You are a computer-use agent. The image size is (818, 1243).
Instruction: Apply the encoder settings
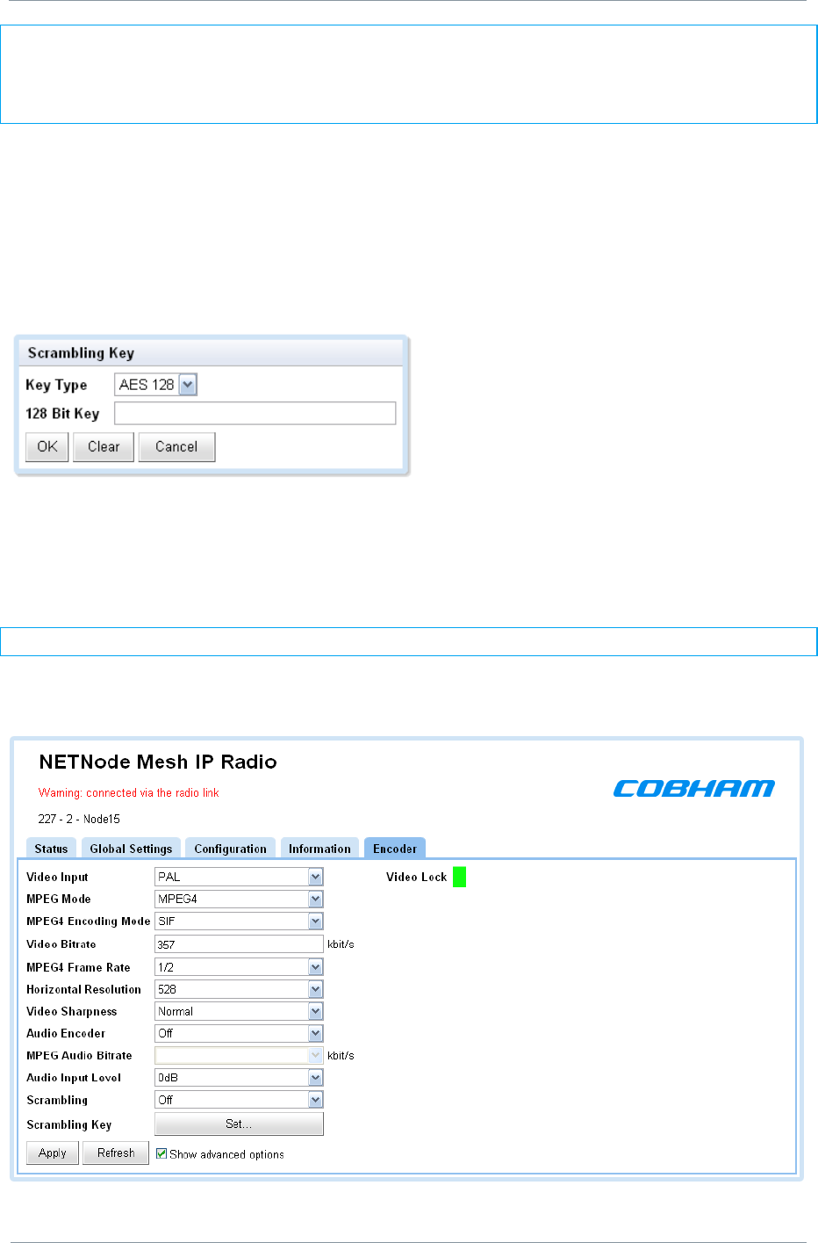click(53, 1153)
